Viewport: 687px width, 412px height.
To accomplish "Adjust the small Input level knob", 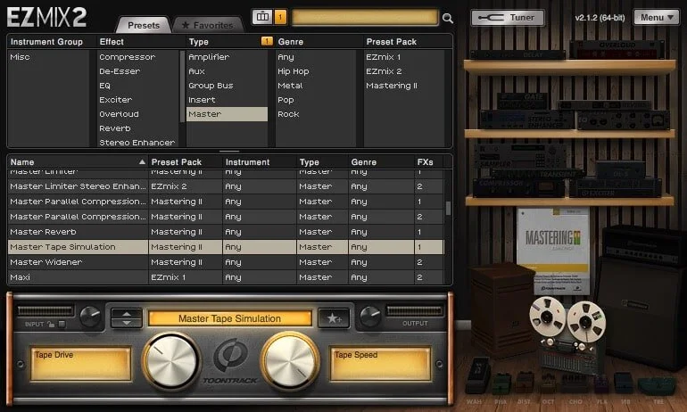I will (x=90, y=317).
